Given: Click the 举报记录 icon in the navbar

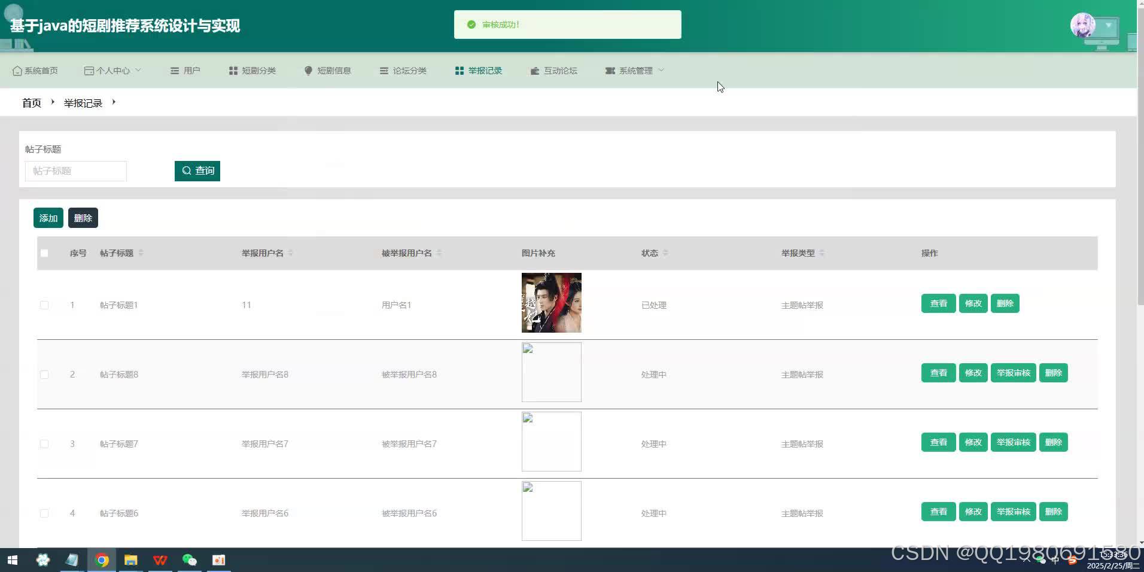Looking at the screenshot, I should 459,70.
